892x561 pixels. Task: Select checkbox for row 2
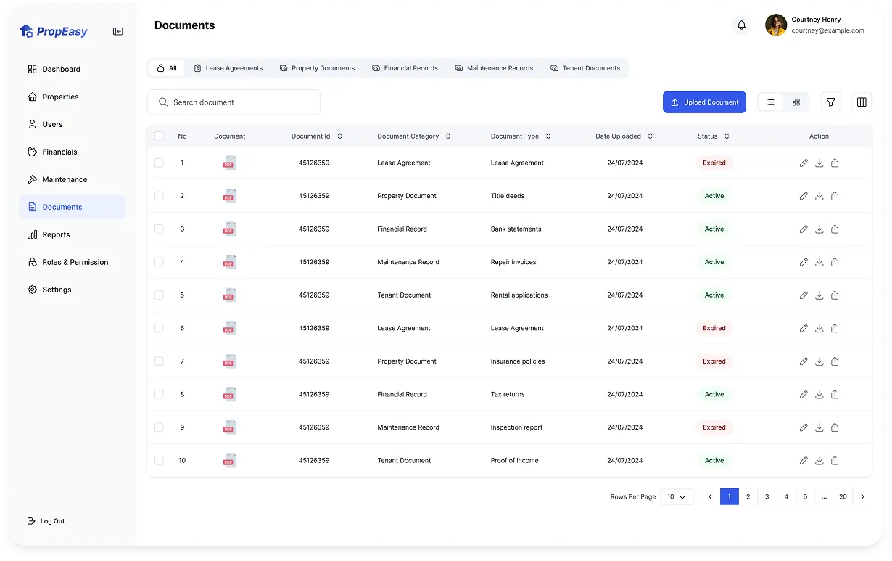[x=159, y=196]
